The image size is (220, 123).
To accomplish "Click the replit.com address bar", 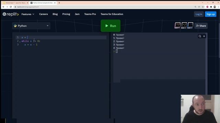I will pos(104,7).
